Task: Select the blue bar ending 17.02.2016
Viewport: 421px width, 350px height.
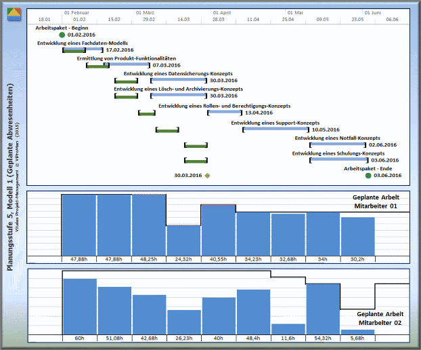Action: pyautogui.click(x=83, y=50)
